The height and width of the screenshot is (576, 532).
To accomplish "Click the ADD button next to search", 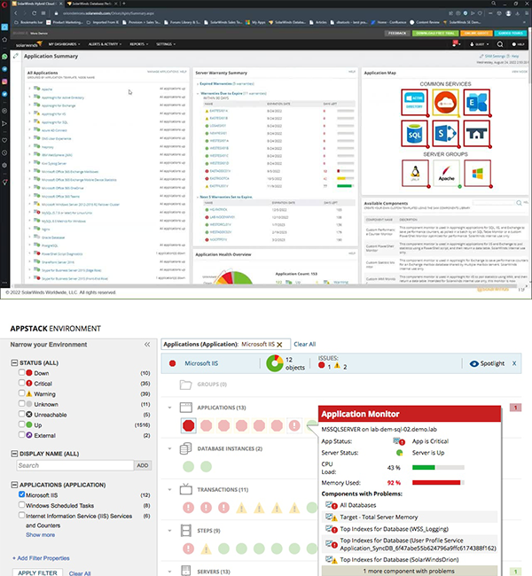I will point(143,465).
